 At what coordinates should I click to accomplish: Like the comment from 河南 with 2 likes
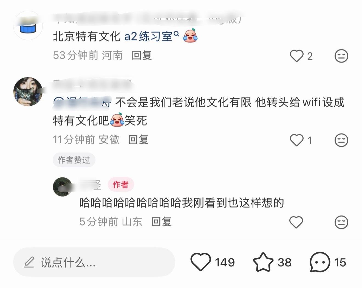pos(297,56)
